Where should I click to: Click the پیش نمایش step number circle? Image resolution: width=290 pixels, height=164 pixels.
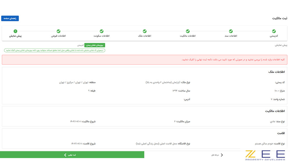16,31
